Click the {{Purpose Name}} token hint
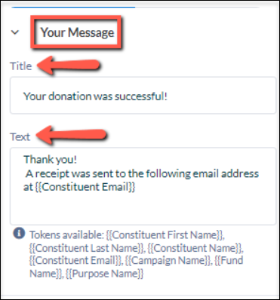Screen dimensions: 280x300 pos(105,273)
